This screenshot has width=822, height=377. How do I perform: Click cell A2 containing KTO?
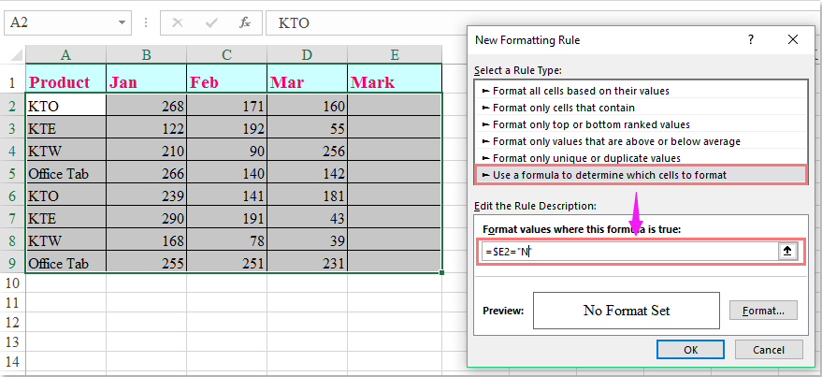[x=65, y=106]
